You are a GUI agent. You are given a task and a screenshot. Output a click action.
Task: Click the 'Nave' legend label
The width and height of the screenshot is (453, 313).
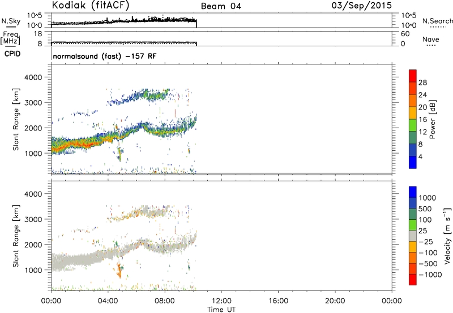coord(431,40)
